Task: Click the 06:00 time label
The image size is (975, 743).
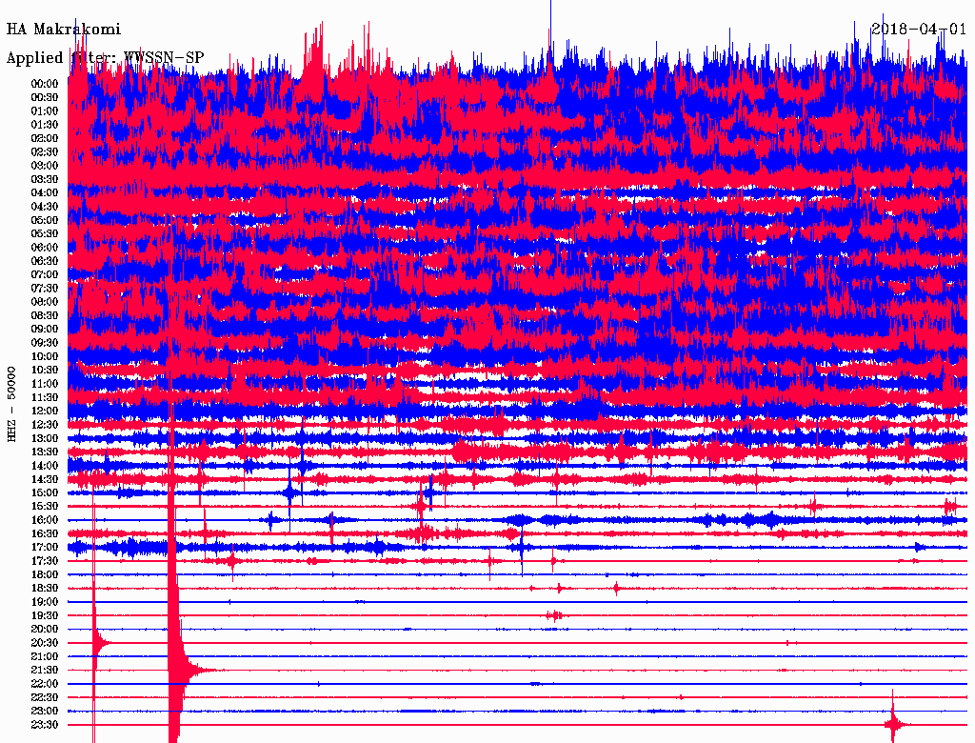Action: click(45, 247)
